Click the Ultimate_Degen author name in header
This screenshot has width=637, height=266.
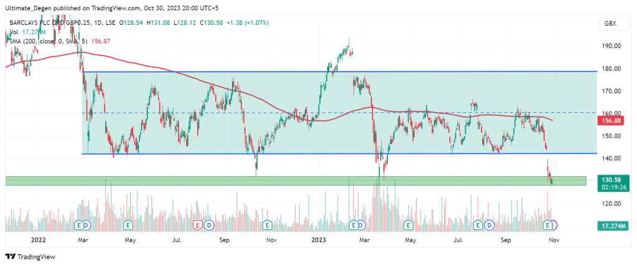[x=27, y=7]
